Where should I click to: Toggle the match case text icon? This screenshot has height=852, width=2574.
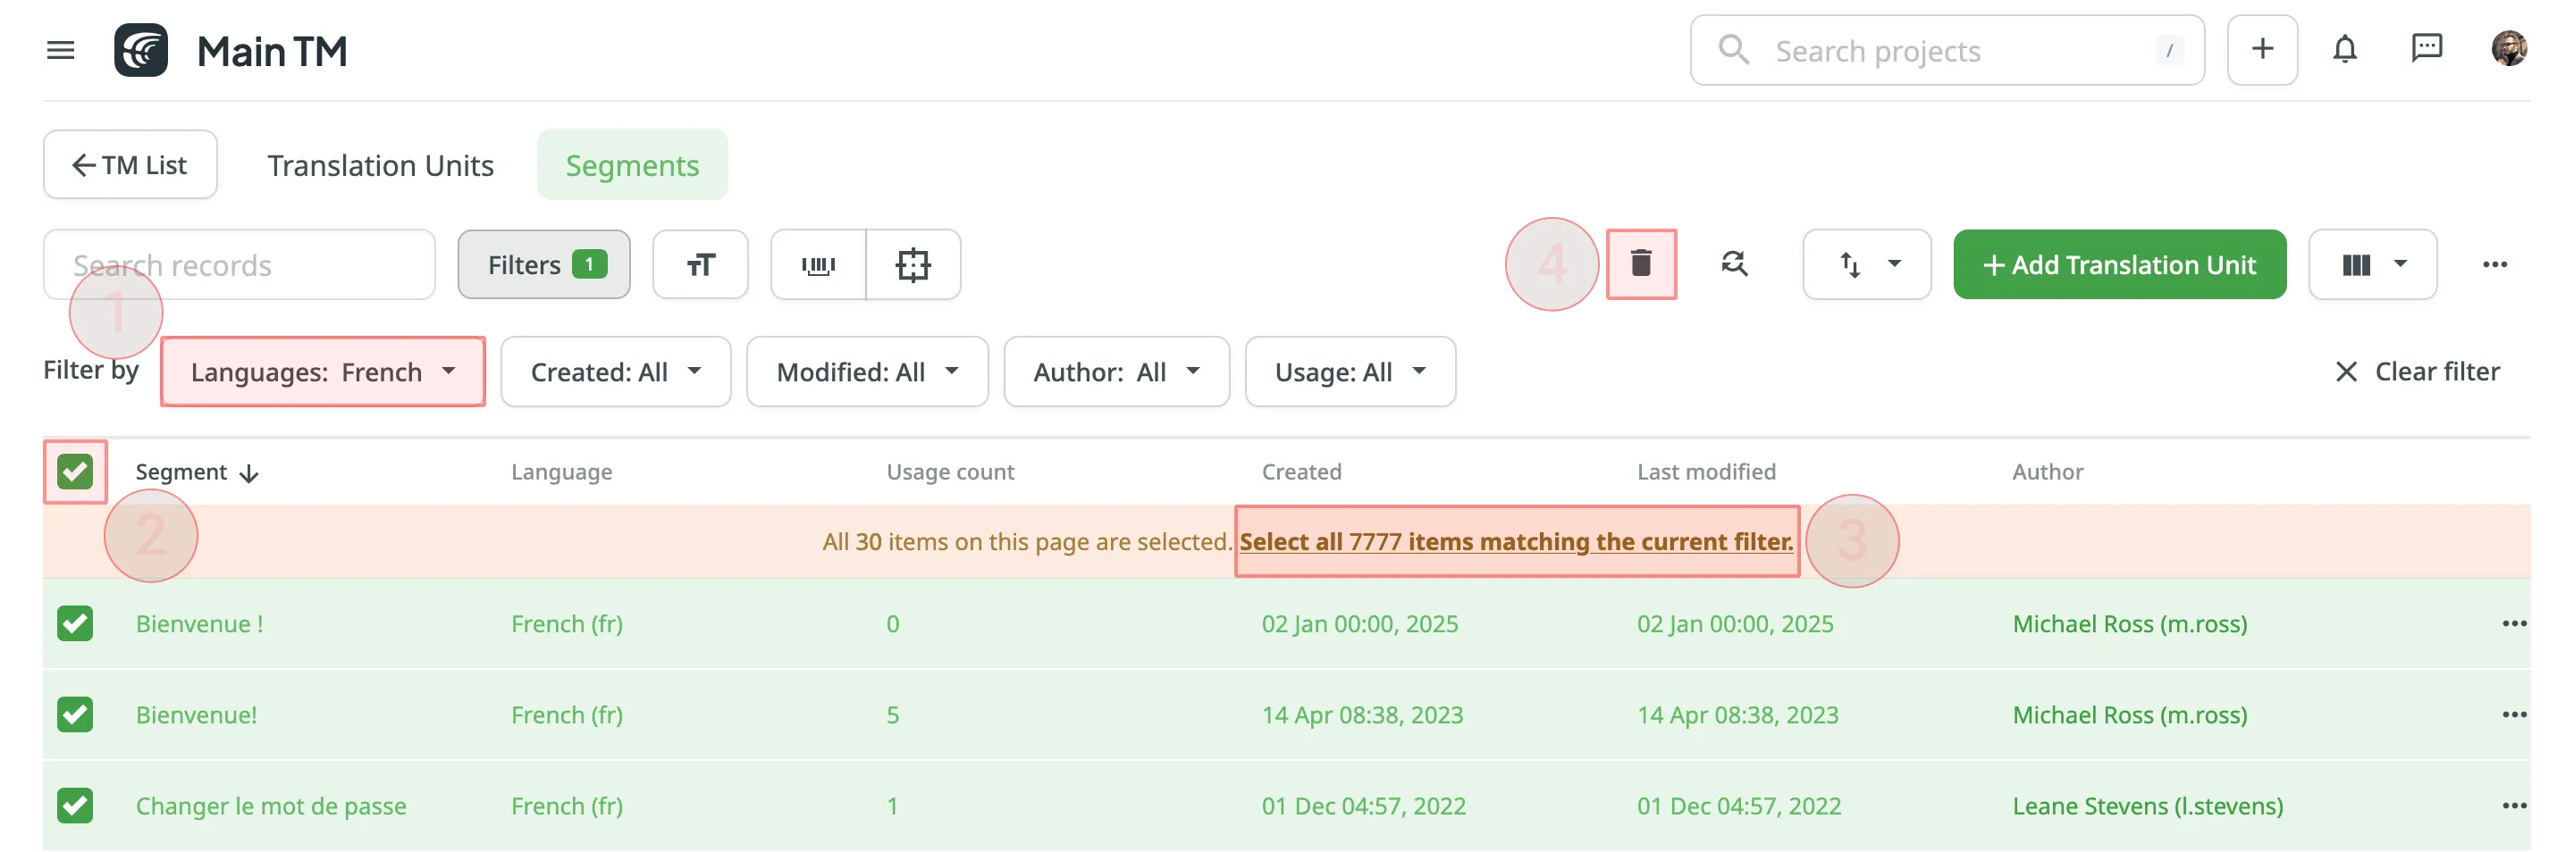pyautogui.click(x=700, y=264)
